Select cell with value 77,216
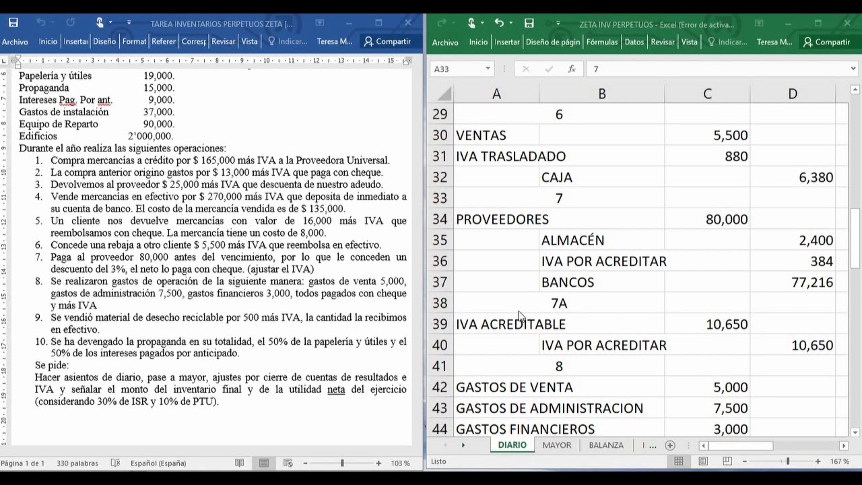Screen dimensions: 862x485 pyautogui.click(x=793, y=282)
